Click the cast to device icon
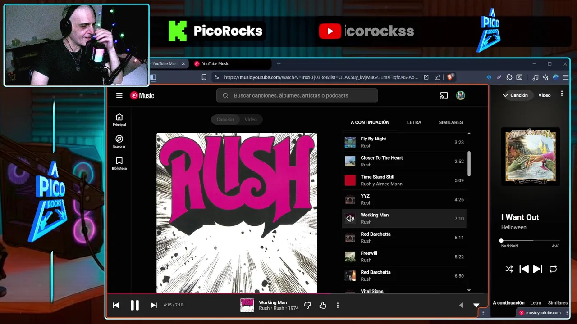This screenshot has height=324, width=577. point(444,95)
